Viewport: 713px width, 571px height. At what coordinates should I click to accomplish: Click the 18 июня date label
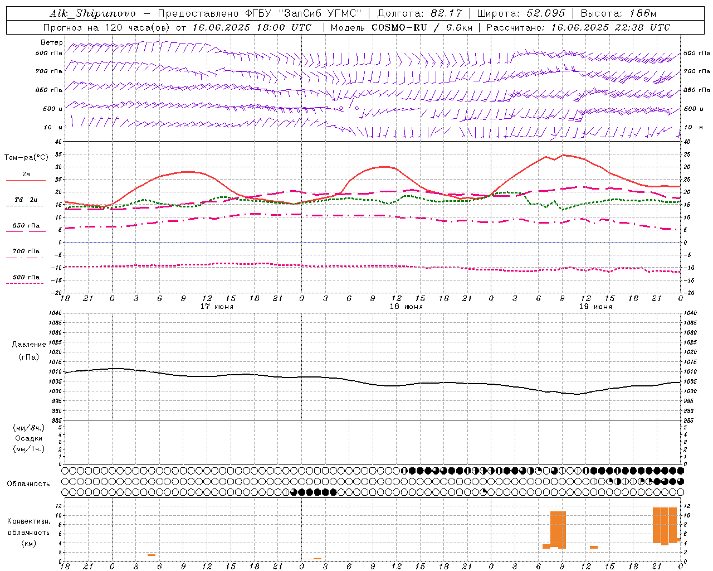click(406, 307)
